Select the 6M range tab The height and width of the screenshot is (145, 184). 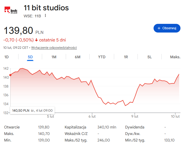(77, 57)
